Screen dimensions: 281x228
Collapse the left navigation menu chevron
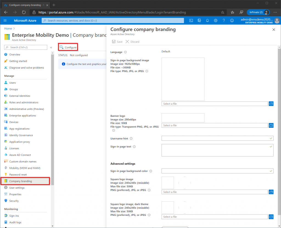tap(51, 47)
